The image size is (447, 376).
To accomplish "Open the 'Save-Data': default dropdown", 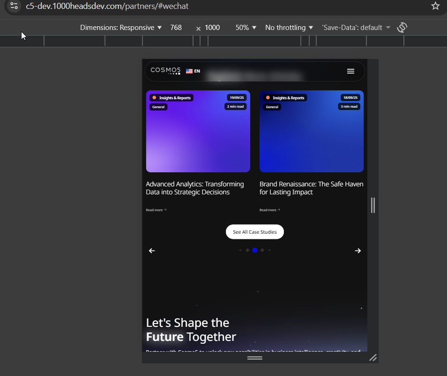I will 356,28.
